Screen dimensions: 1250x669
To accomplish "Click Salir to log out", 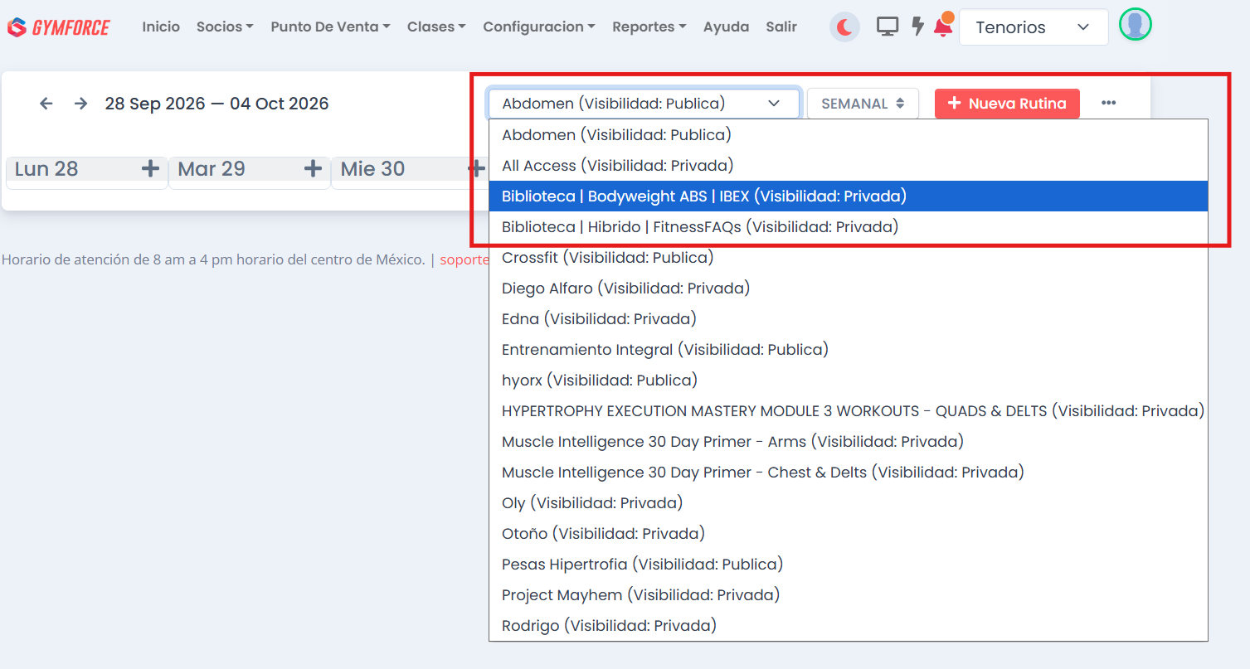I will coord(781,27).
